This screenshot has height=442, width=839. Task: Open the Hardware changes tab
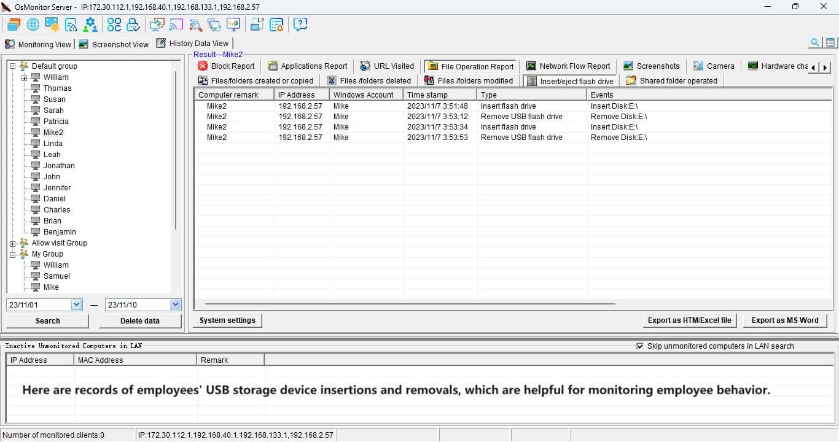tap(778, 66)
